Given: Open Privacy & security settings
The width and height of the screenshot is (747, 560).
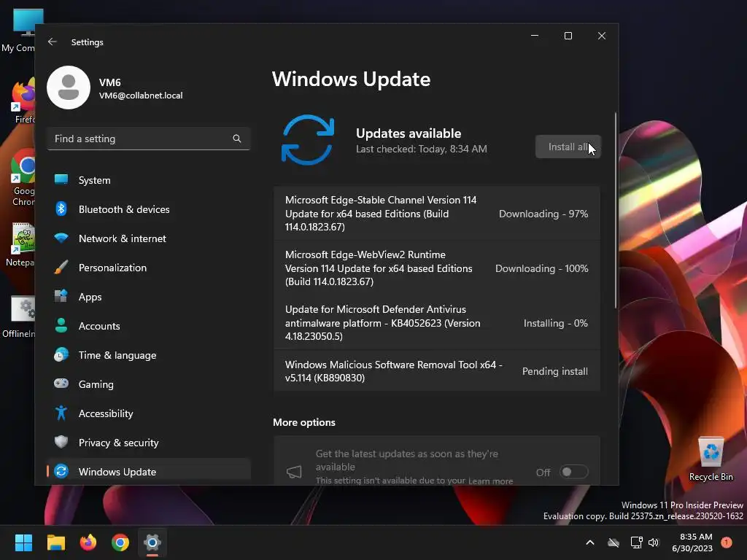Looking at the screenshot, I should point(149,443).
